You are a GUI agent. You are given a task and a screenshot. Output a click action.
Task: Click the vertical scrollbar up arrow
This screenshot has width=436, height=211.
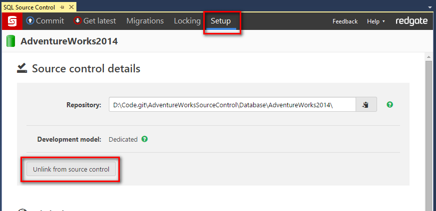click(429, 57)
